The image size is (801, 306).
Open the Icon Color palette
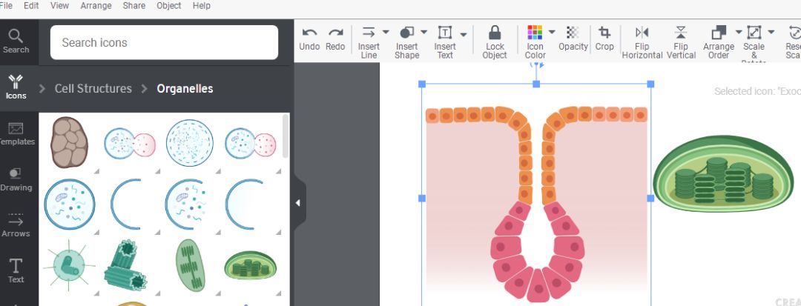(x=535, y=32)
